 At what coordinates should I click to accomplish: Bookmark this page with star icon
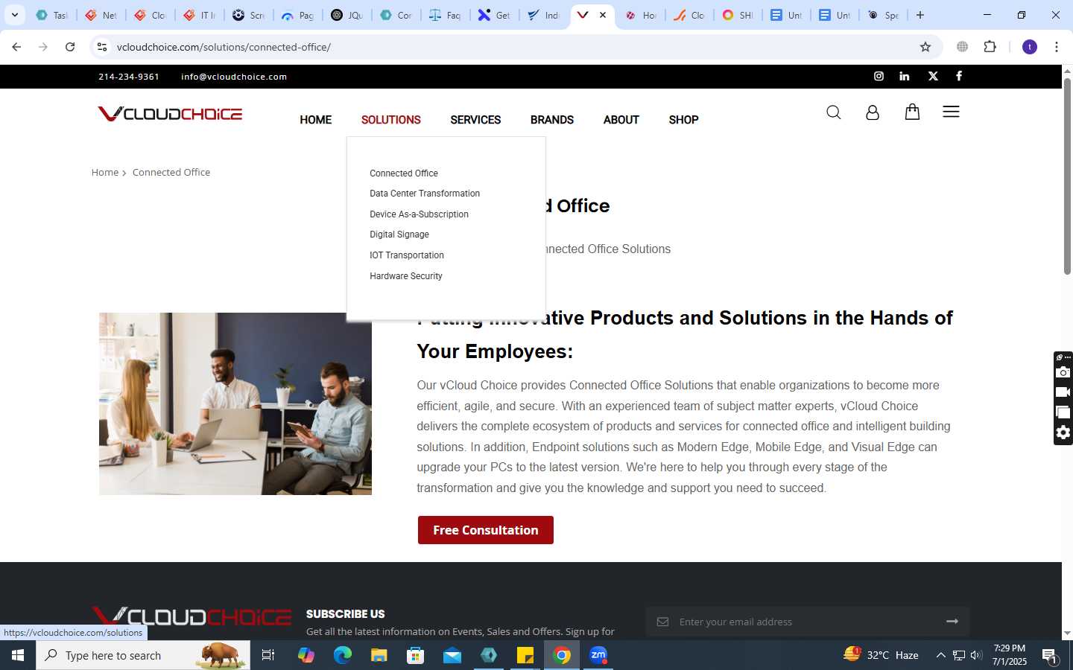[925, 47]
